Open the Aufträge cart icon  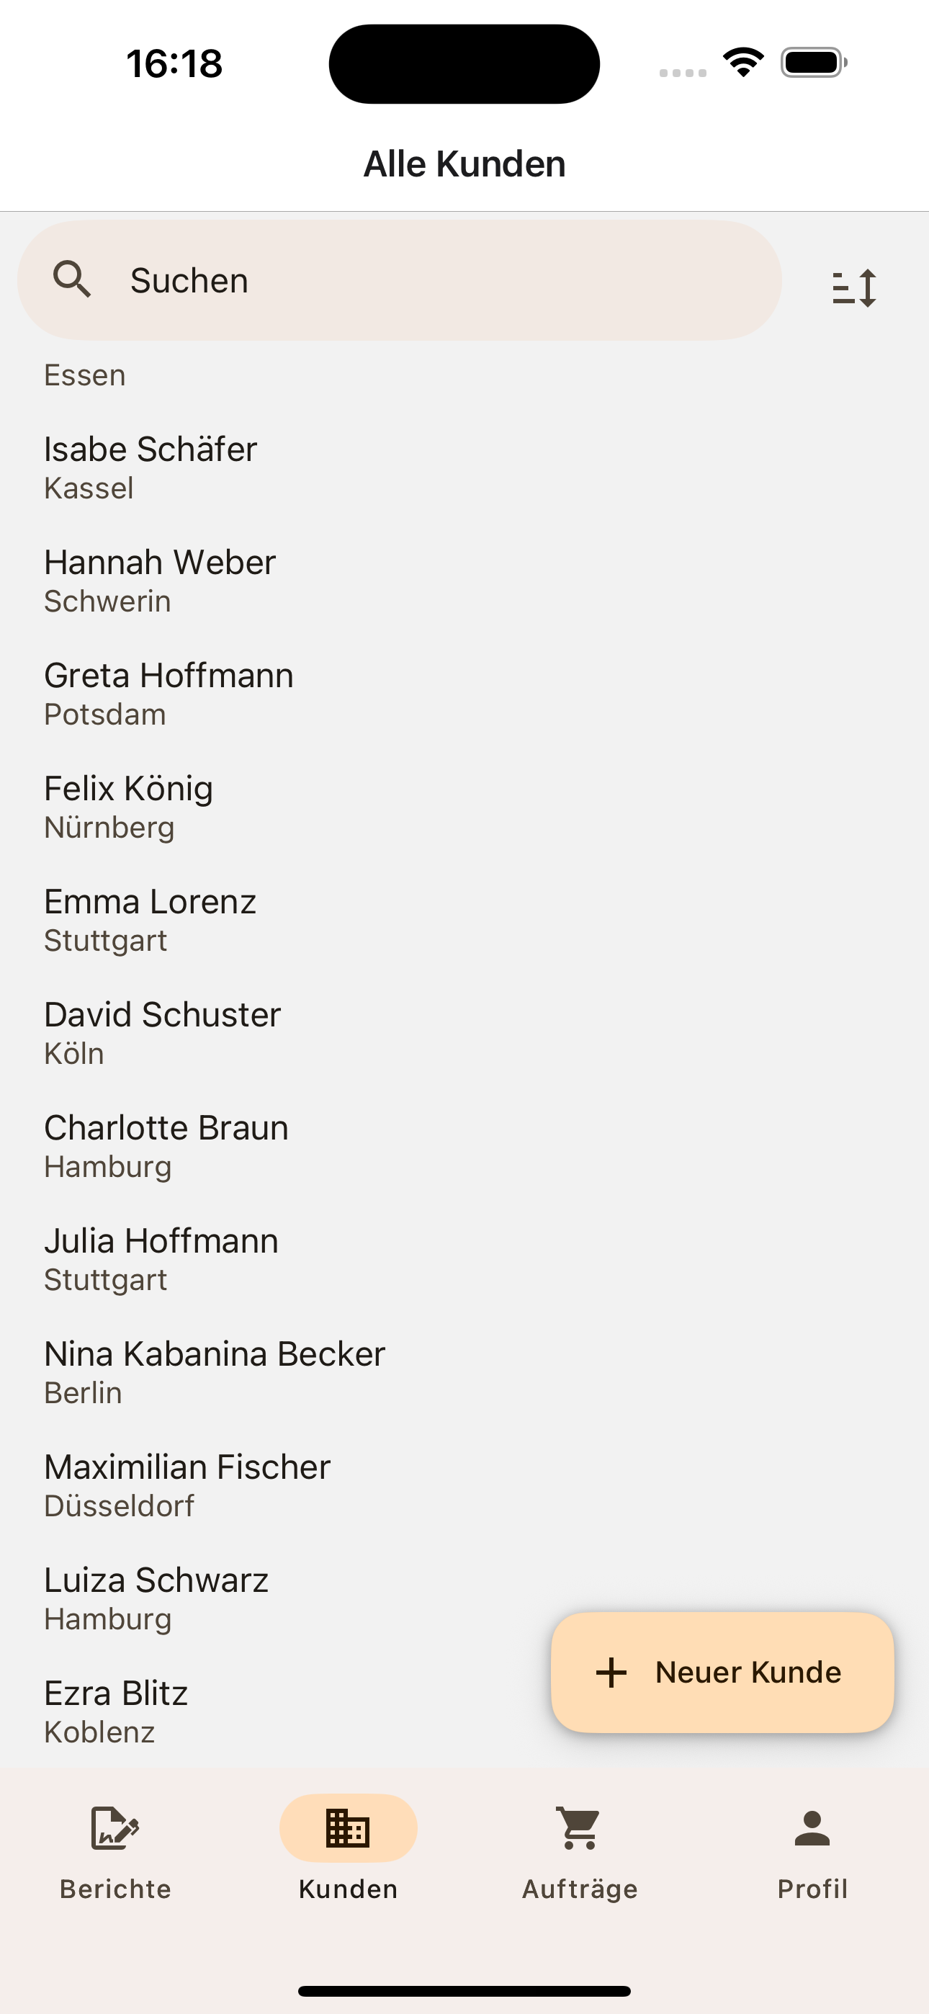point(580,1828)
